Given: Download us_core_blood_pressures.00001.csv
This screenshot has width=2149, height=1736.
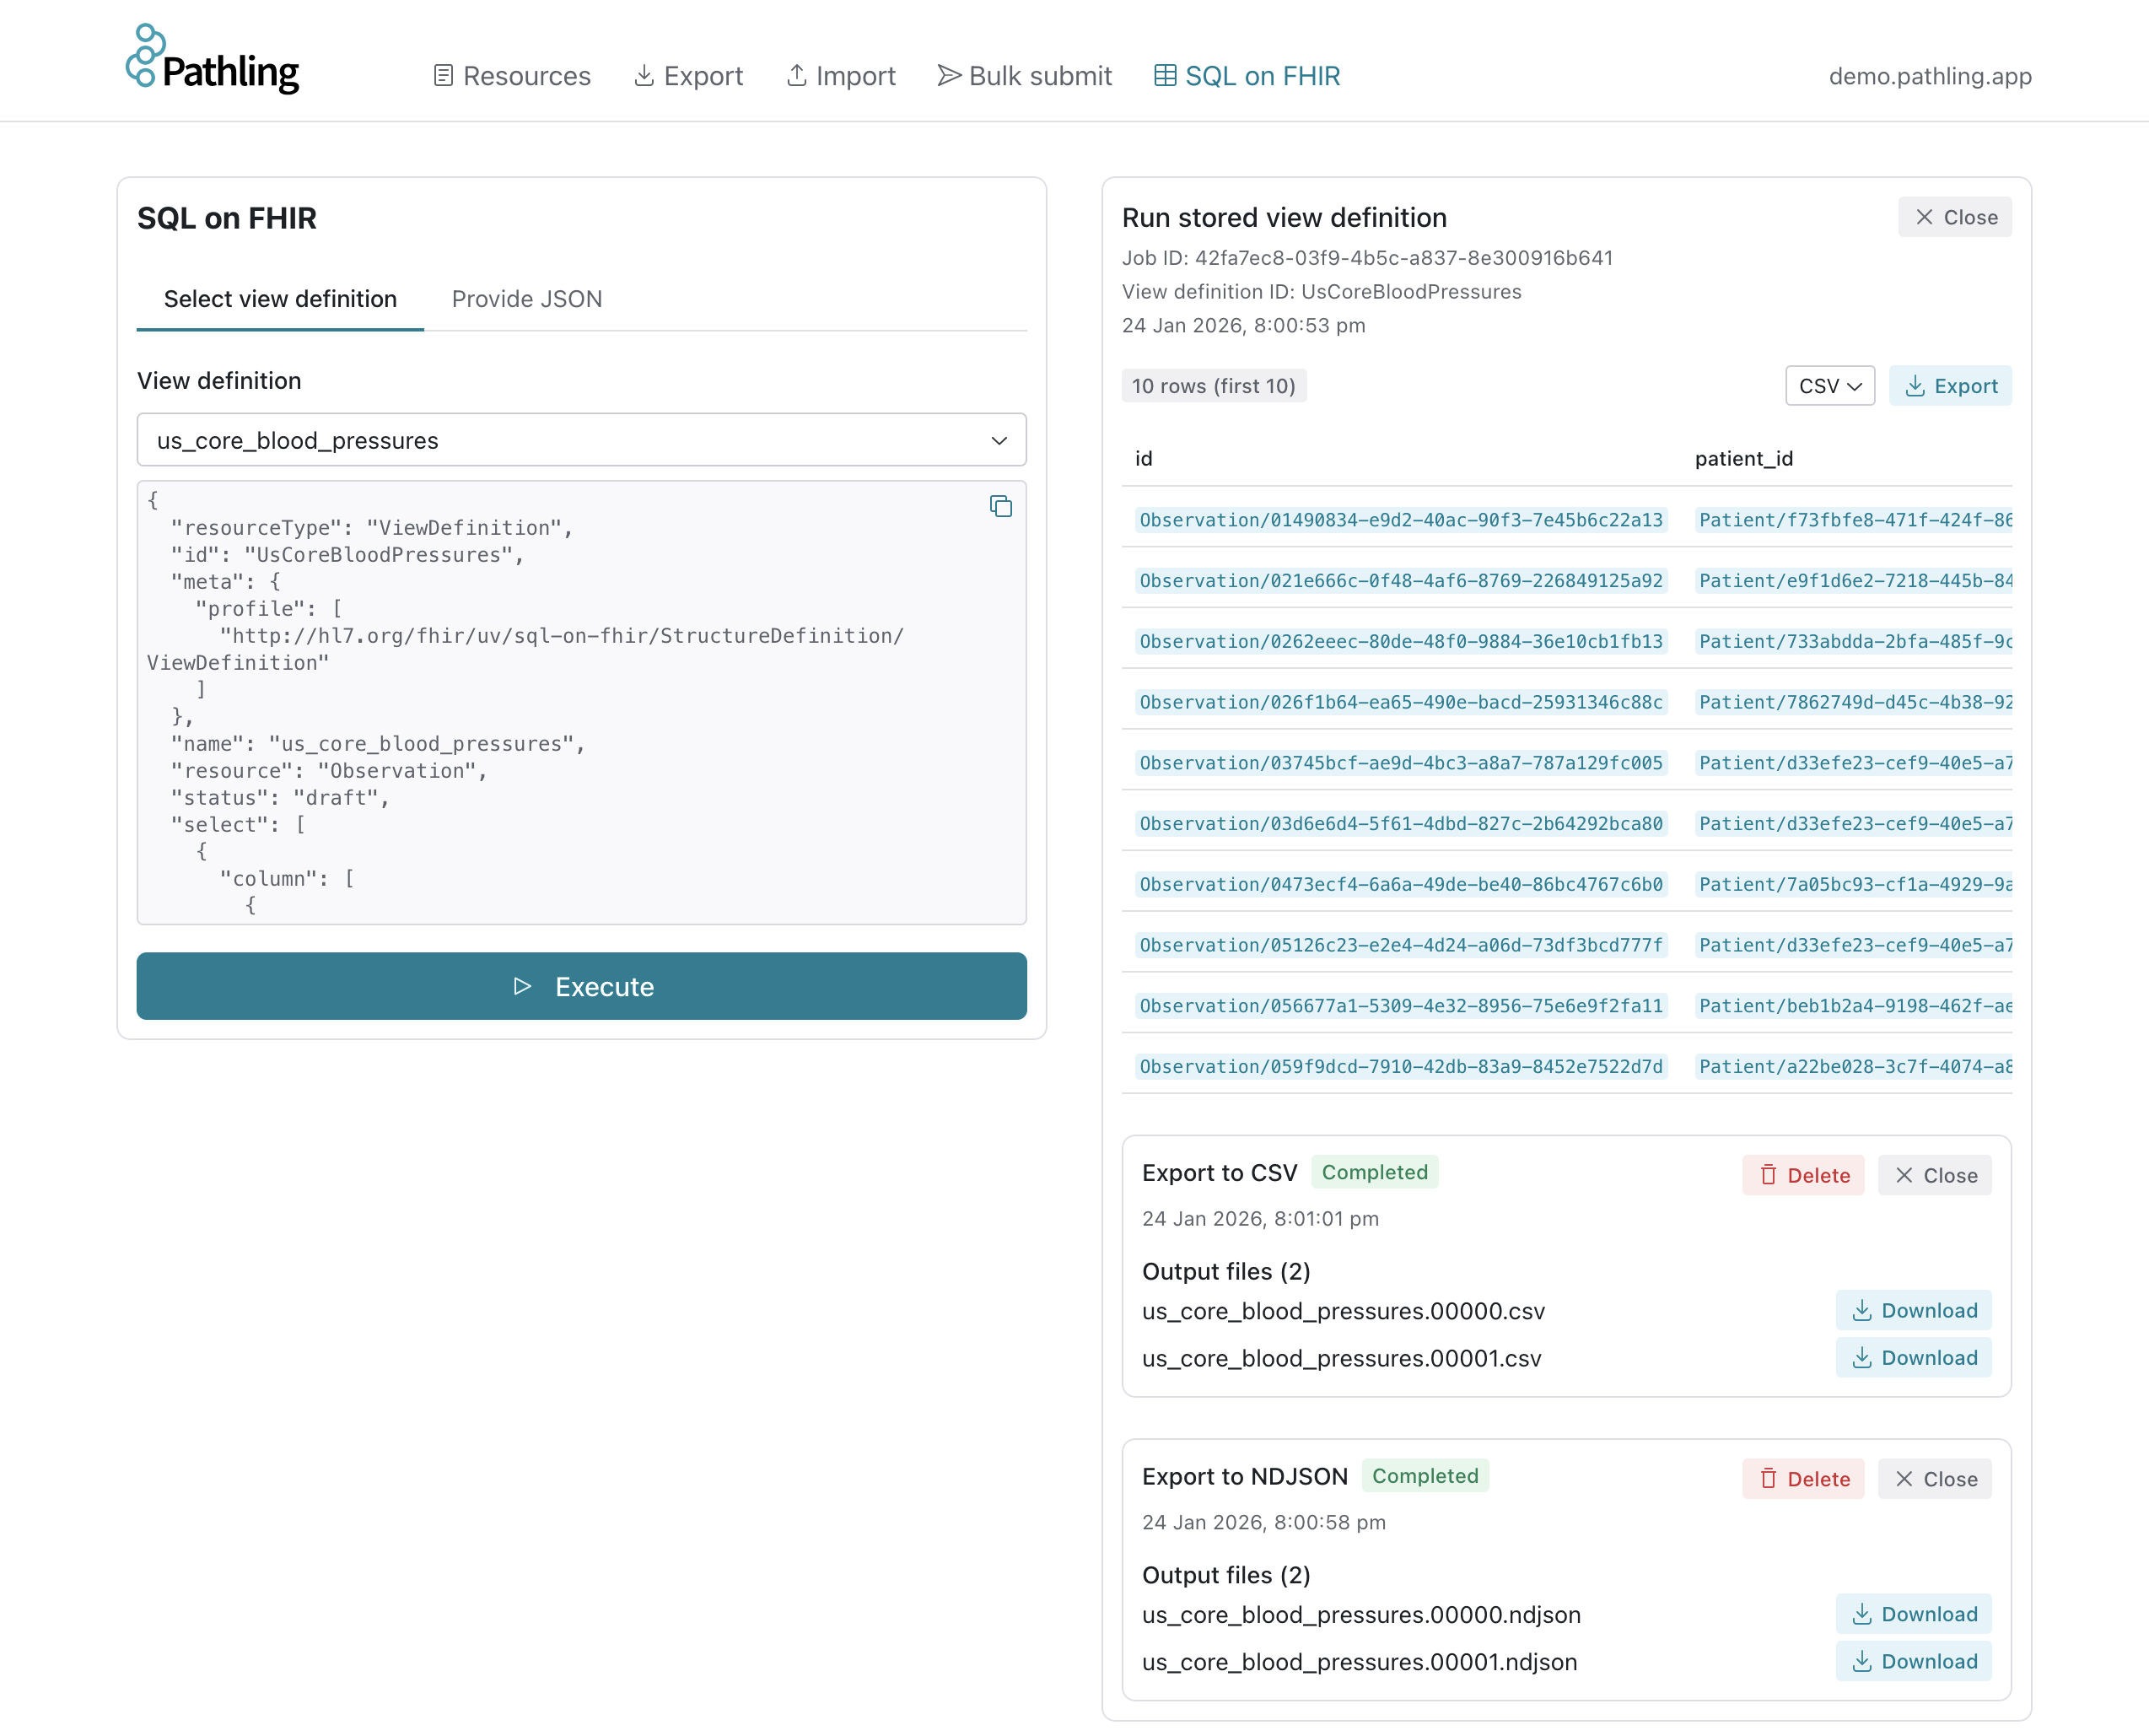Looking at the screenshot, I should (x=1913, y=1357).
